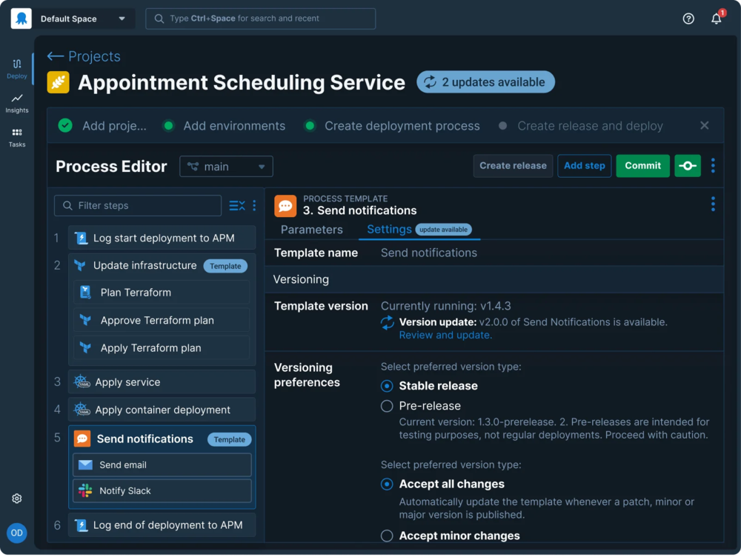Open Insights in the left sidebar

17,103
